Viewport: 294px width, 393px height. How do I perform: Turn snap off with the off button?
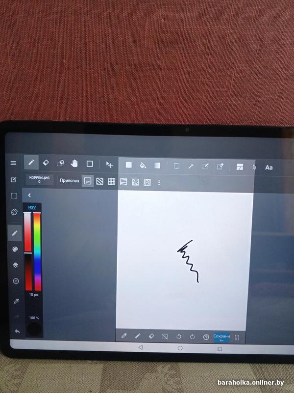[88, 181]
